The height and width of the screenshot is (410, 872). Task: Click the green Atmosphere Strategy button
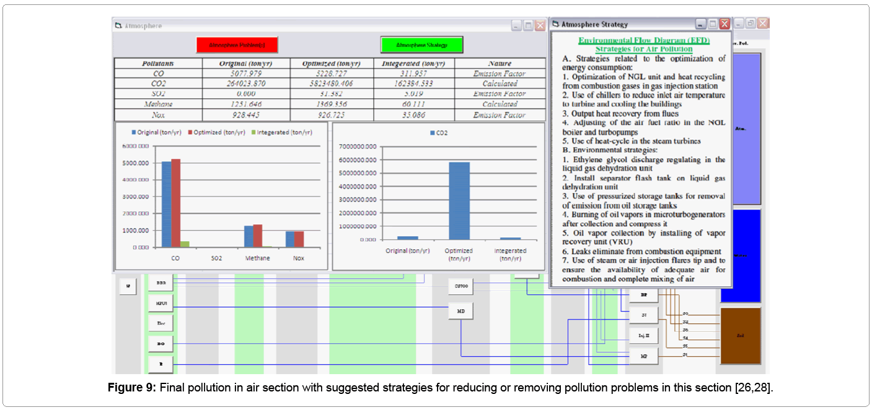tap(421, 45)
